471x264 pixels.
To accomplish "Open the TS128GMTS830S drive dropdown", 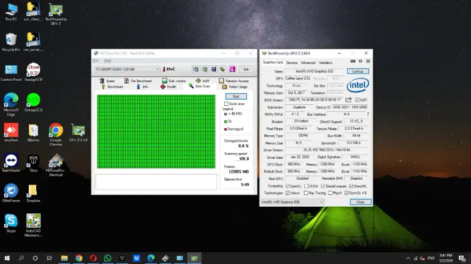I will 127,69.
